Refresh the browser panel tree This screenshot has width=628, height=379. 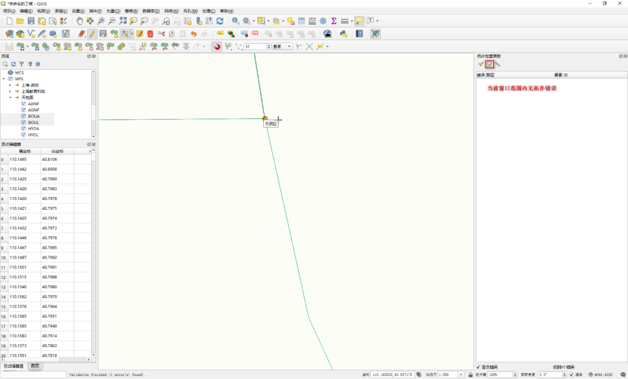(13, 64)
